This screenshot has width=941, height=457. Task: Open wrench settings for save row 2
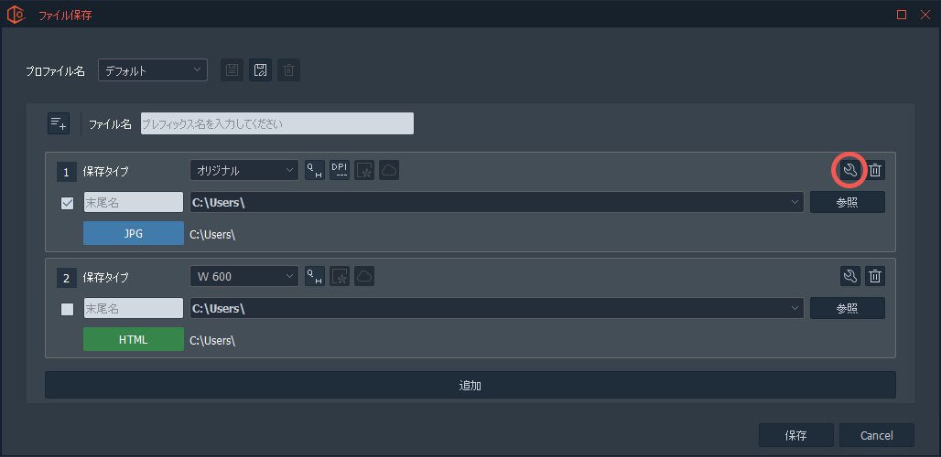849,276
